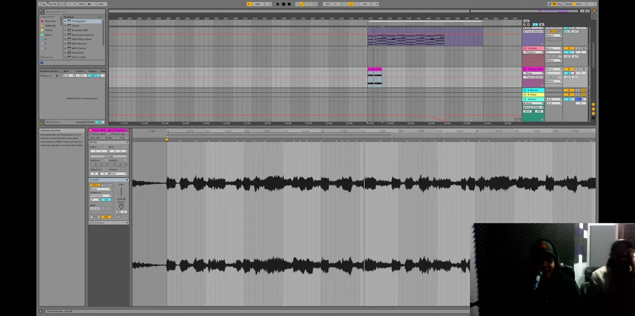This screenshot has height=316, width=635.
Task: Open the Ninguno dropdown on 5 Audio
Action: point(533,52)
